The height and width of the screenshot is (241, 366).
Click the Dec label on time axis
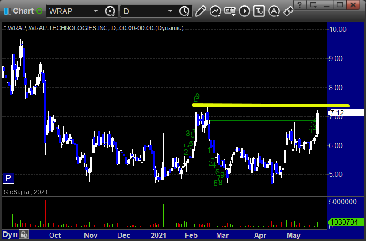point(124,235)
